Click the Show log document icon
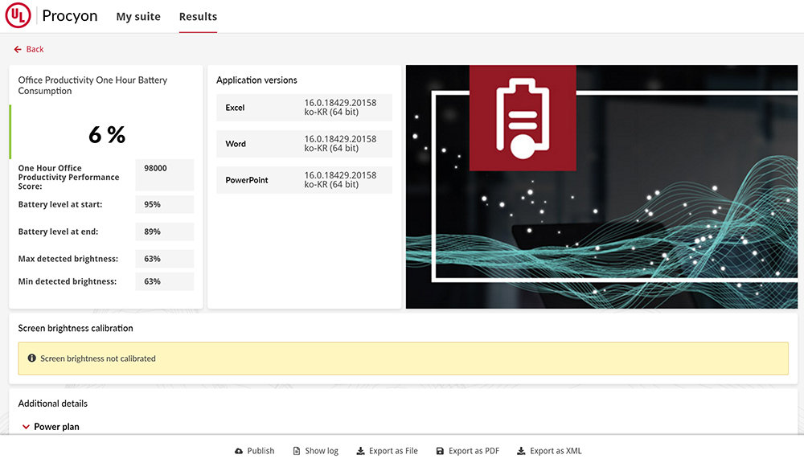Screen dimensions: 804x467 click(x=297, y=451)
